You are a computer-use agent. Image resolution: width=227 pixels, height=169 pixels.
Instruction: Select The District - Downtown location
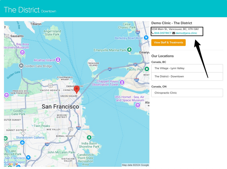tap(187, 76)
